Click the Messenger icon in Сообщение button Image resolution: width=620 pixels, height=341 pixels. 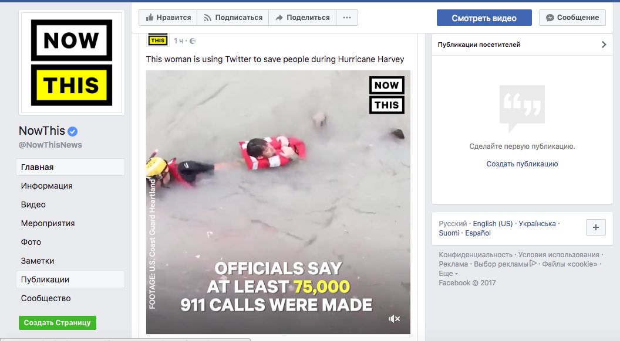coord(550,18)
